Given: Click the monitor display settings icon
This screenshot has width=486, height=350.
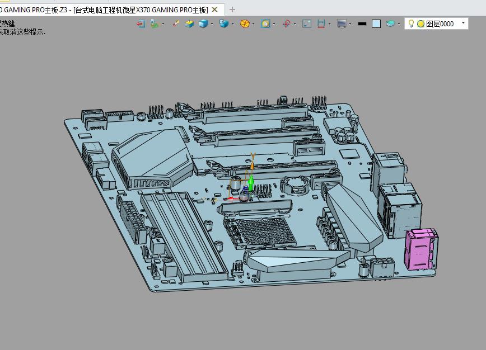Looking at the screenshot, I should click(x=342, y=24).
